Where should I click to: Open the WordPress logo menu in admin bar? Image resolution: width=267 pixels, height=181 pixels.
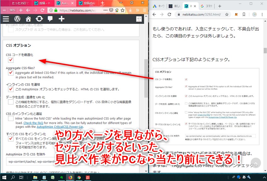(x=17, y=19)
